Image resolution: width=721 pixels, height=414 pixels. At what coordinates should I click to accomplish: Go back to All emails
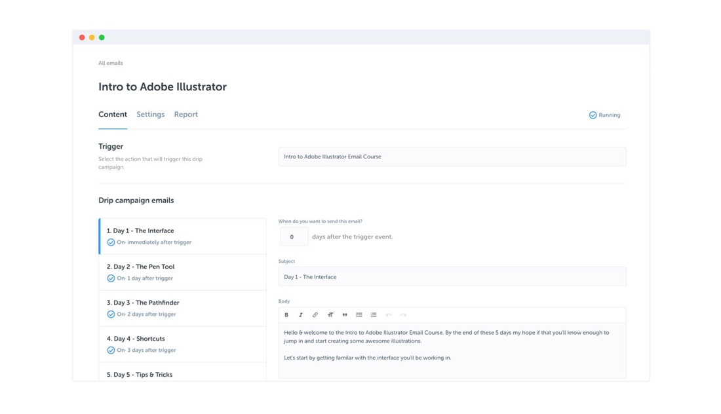point(110,63)
